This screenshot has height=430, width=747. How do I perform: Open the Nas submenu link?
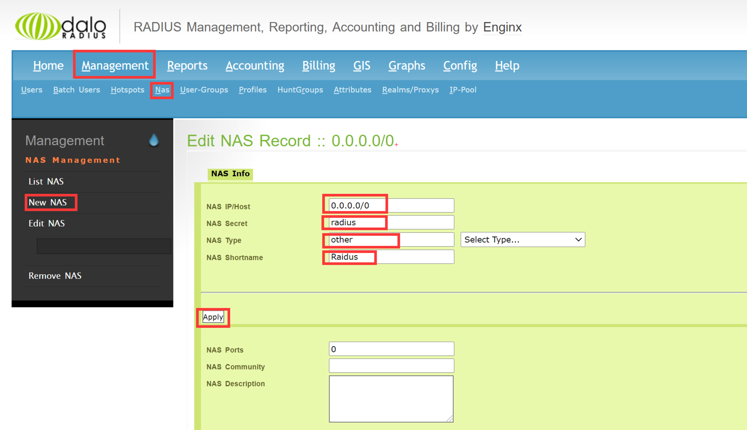coord(162,90)
